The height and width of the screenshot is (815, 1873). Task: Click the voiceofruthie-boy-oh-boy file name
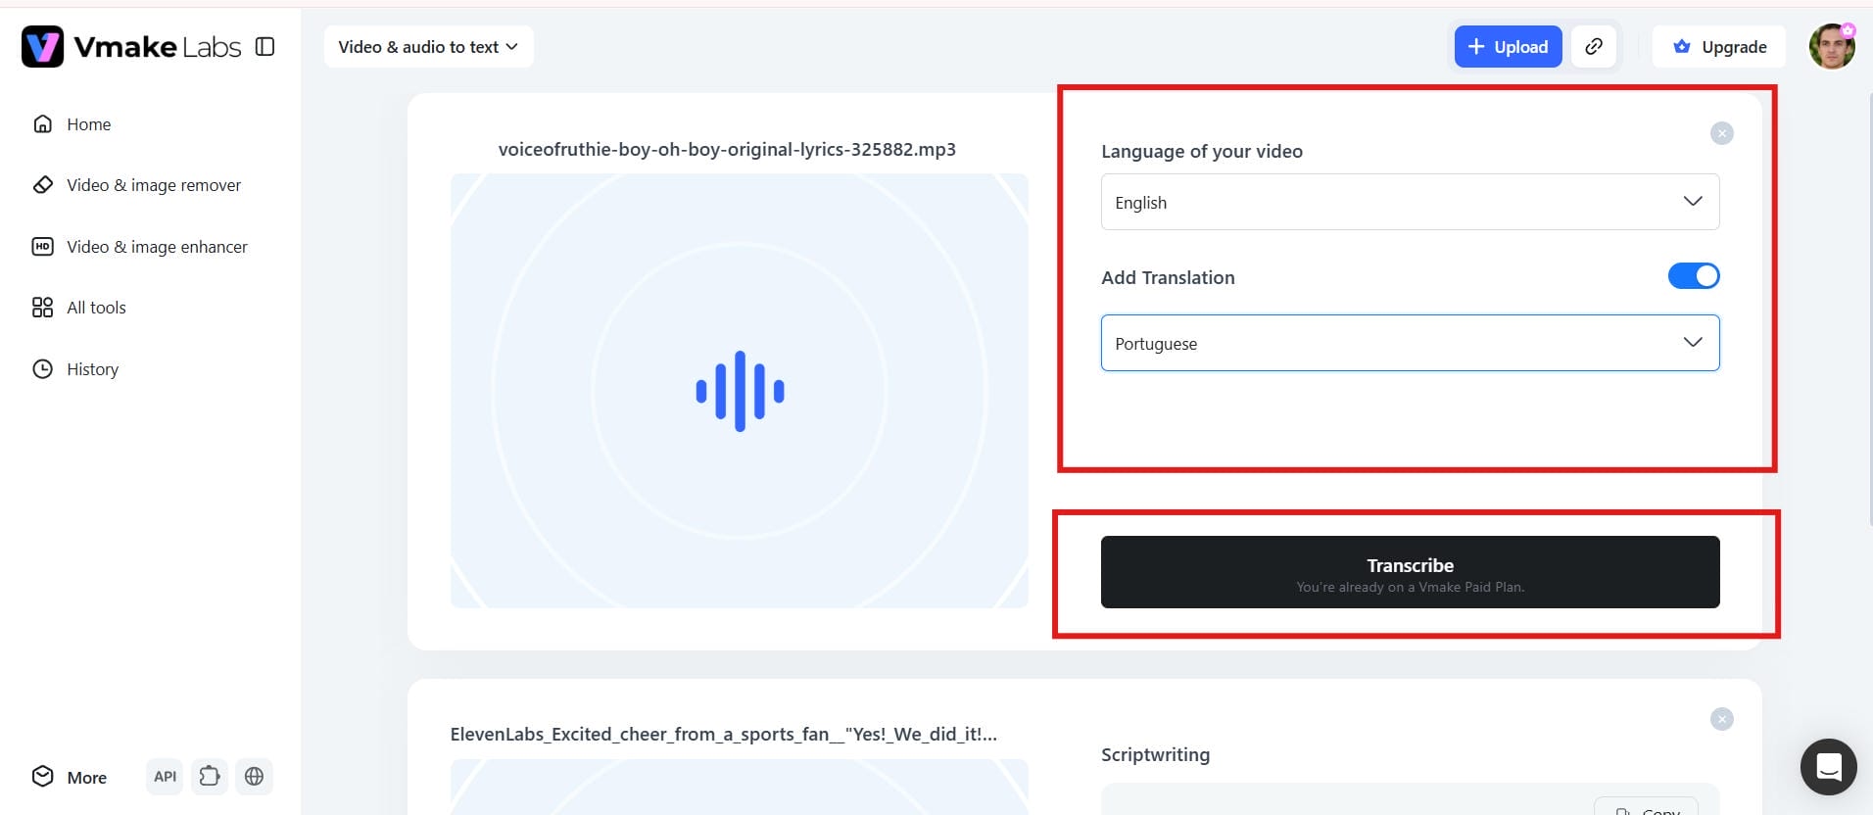pyautogui.click(x=727, y=150)
